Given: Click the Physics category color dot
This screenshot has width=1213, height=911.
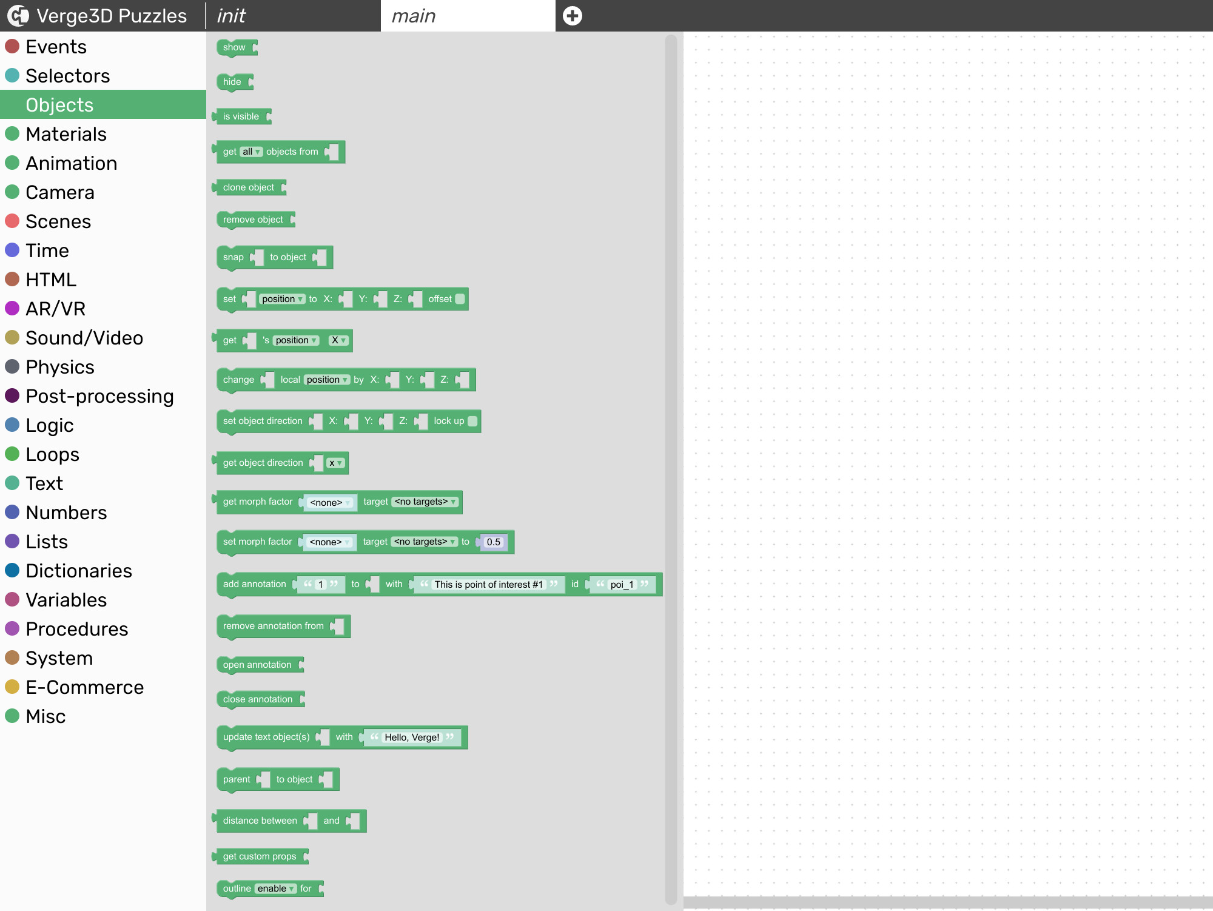Looking at the screenshot, I should click(x=12, y=366).
